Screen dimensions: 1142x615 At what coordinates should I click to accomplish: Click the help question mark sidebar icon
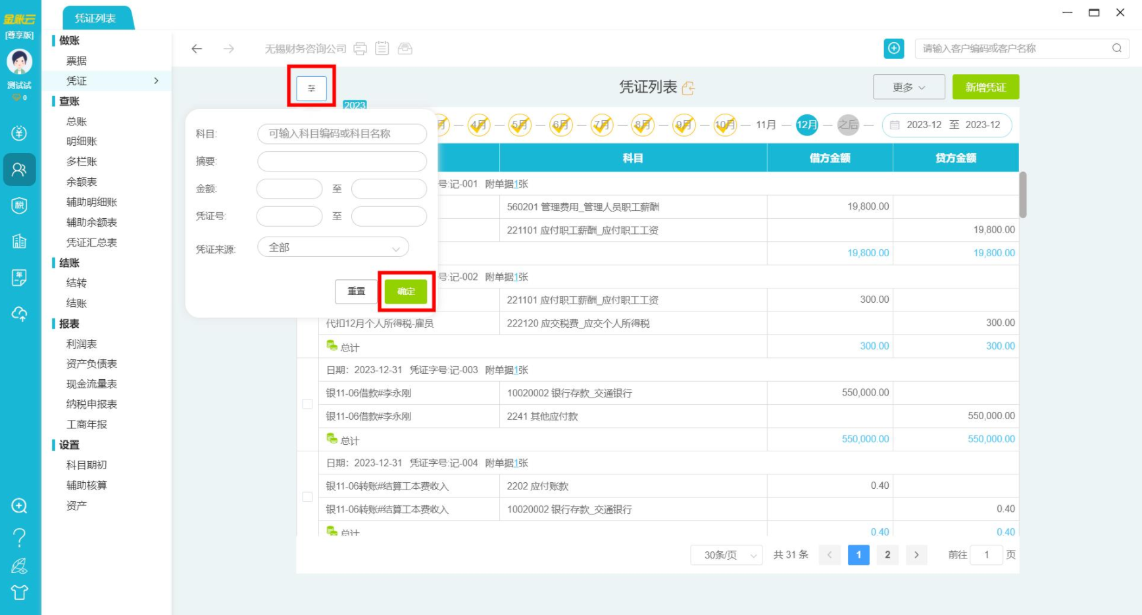pyautogui.click(x=19, y=538)
